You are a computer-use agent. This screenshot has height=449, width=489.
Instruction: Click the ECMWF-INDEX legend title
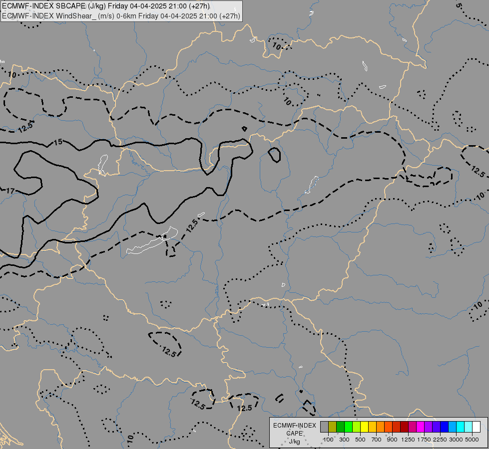click(295, 426)
